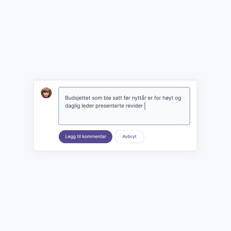Cancel the comment with Avbryt
Screen dimensions: 231x231
pos(129,137)
